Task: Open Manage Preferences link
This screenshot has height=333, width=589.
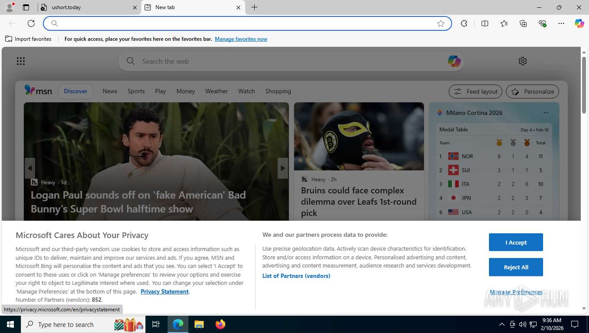Action: tap(516, 292)
